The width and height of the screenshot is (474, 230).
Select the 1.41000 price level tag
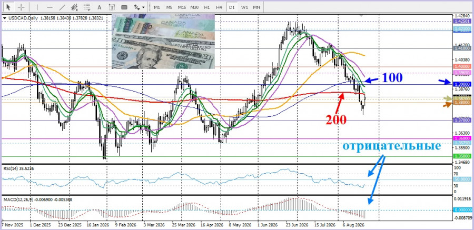[462, 48]
